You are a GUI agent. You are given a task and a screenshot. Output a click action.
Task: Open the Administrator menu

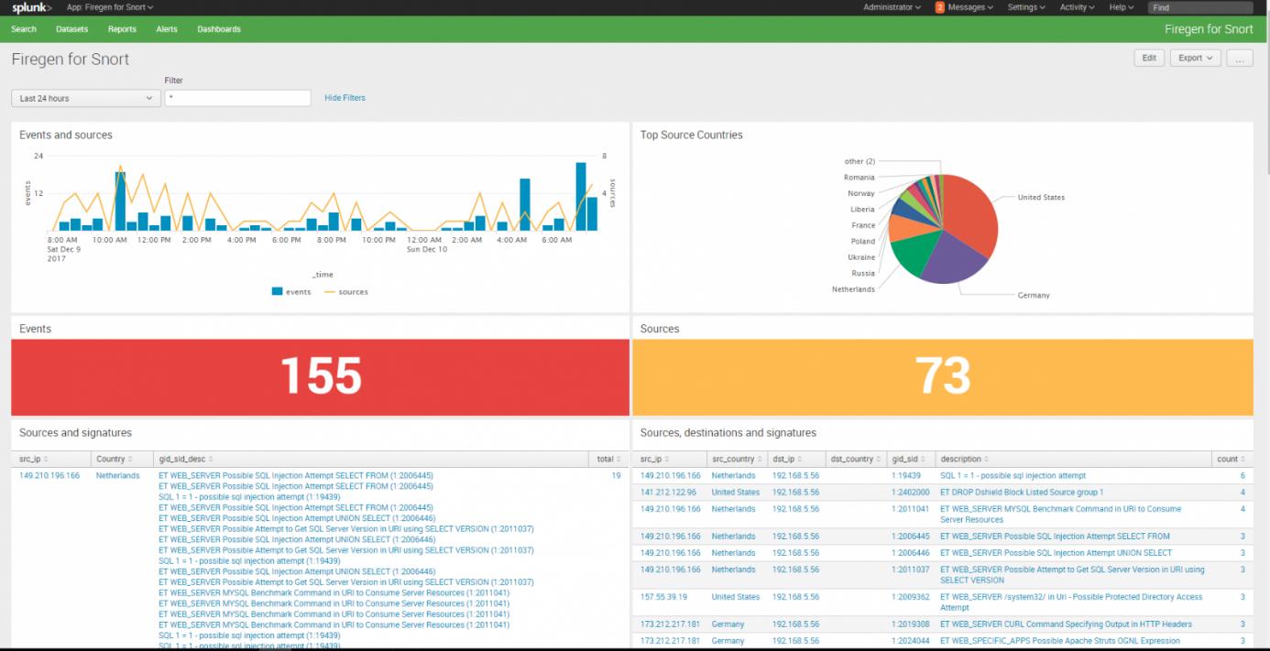click(x=892, y=7)
